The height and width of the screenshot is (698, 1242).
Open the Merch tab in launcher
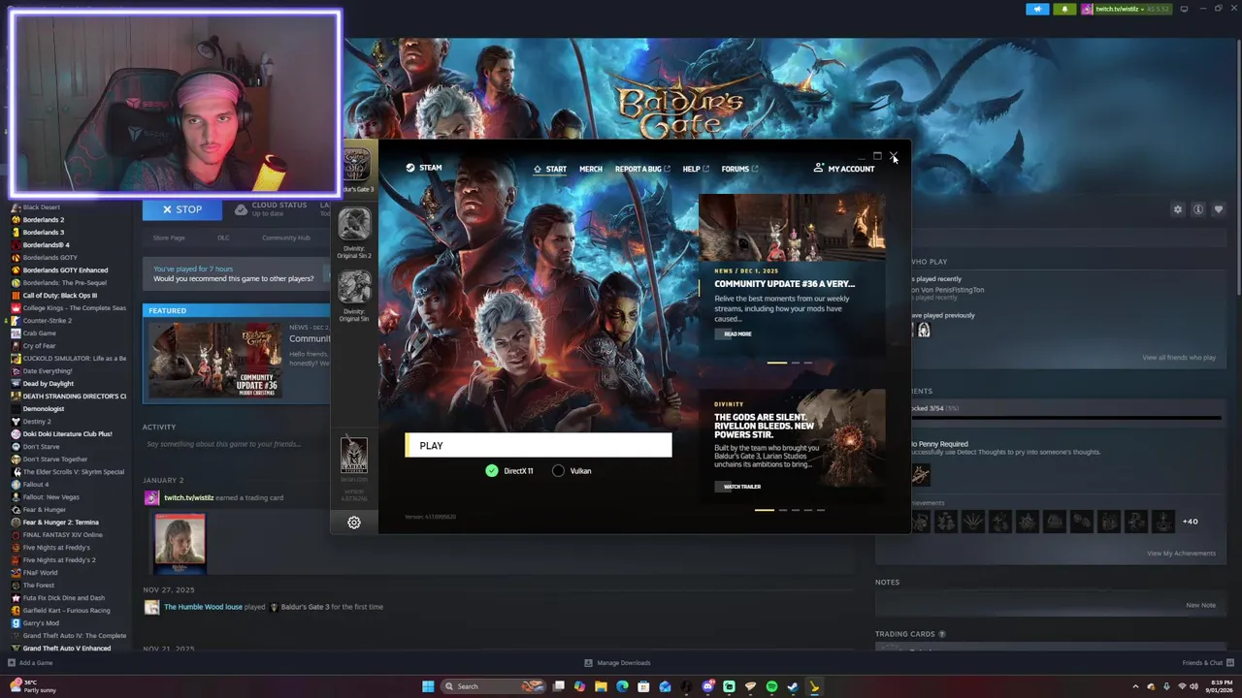[591, 169]
